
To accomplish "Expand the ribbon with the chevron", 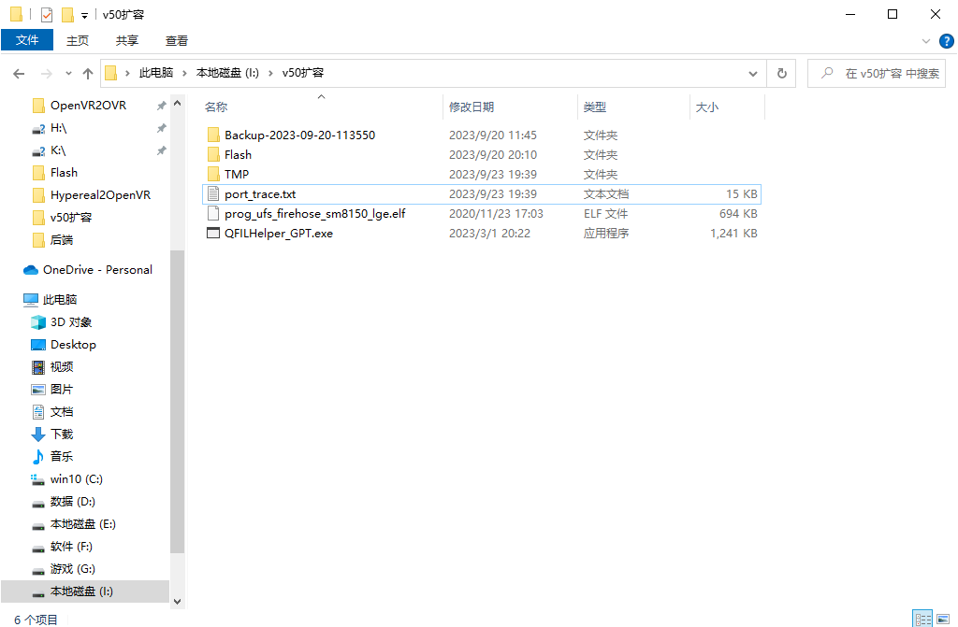I will 926,41.
